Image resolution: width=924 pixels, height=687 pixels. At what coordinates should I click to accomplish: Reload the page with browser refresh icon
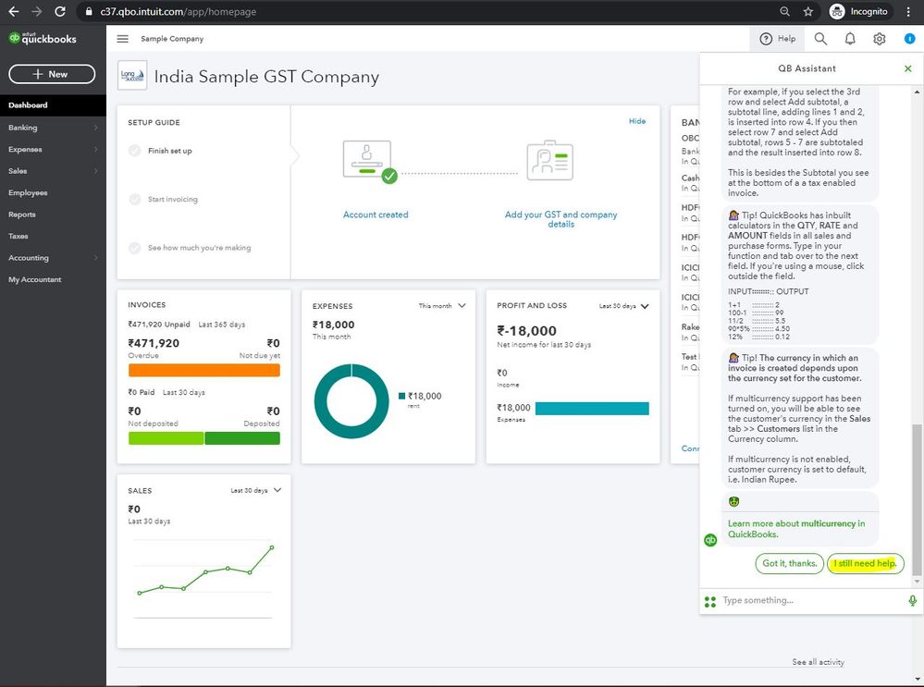[59, 11]
